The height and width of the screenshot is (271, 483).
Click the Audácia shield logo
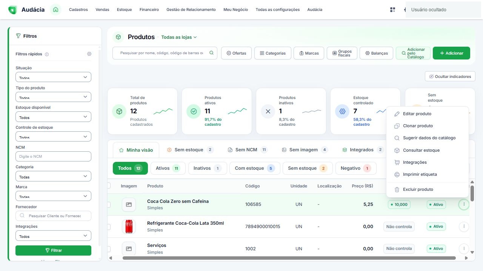12,10
